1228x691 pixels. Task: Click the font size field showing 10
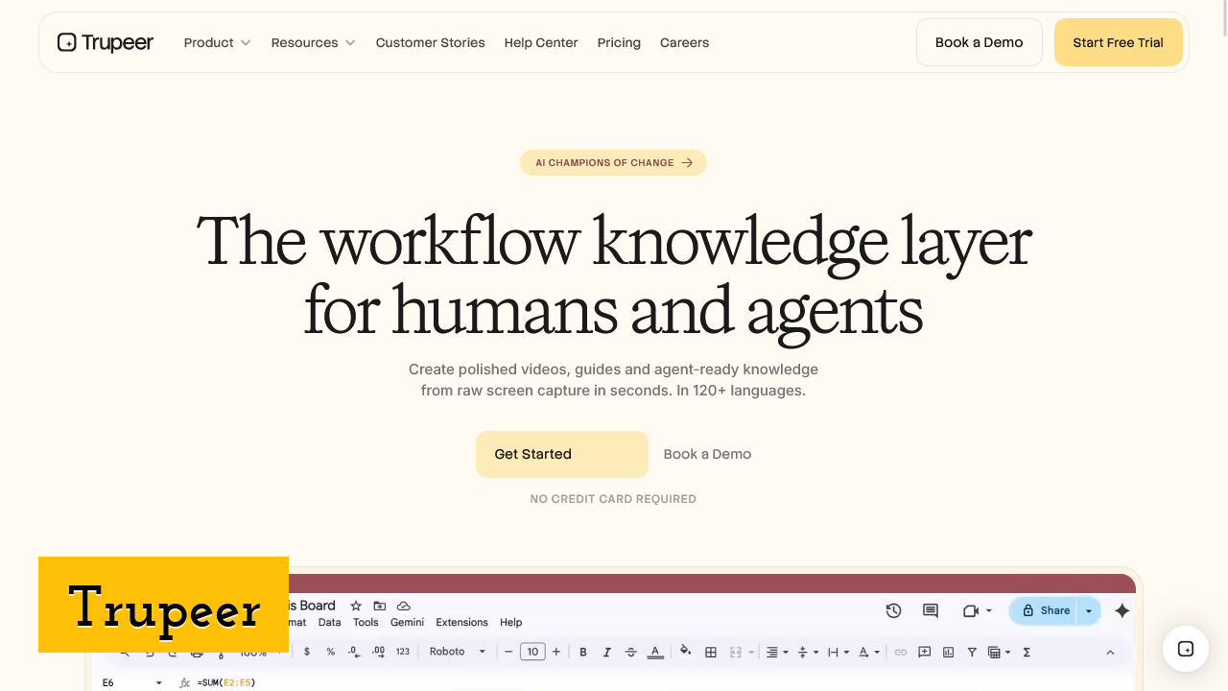tap(532, 652)
